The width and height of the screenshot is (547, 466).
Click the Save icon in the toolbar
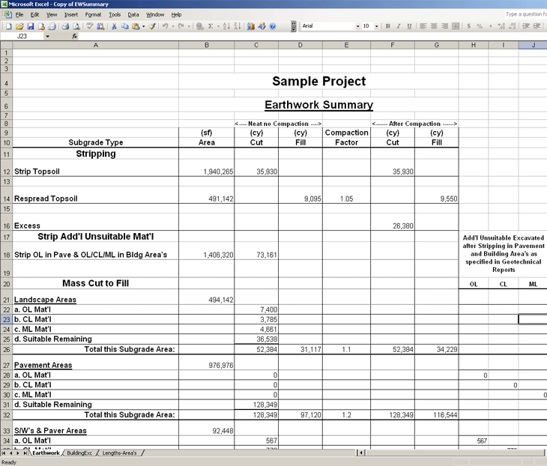31,26
